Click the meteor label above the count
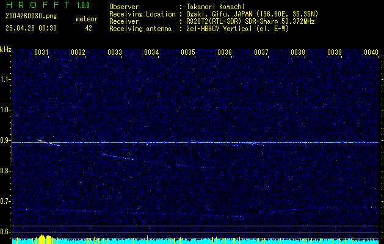Viewport: 384px width, 244px height. pos(87,19)
